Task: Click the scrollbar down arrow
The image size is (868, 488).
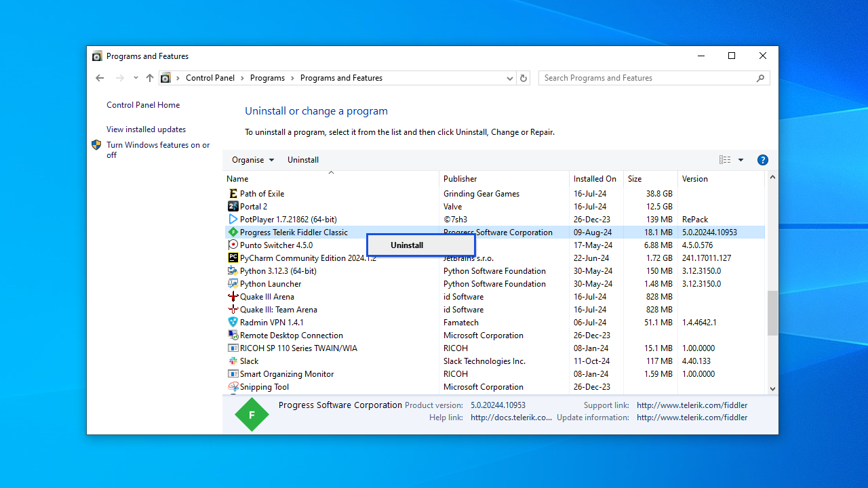Action: [772, 388]
